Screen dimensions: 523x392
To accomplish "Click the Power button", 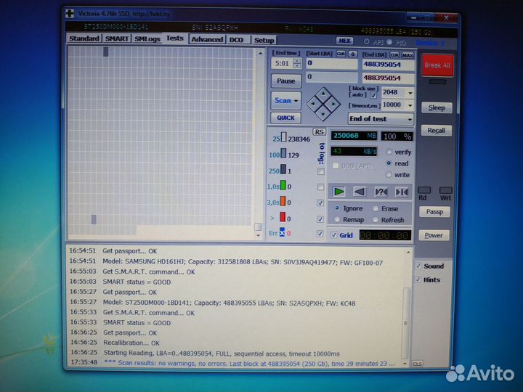I will (434, 235).
